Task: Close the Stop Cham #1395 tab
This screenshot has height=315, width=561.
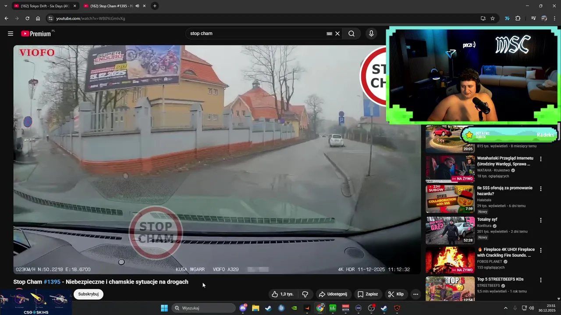Action: click(x=144, y=6)
